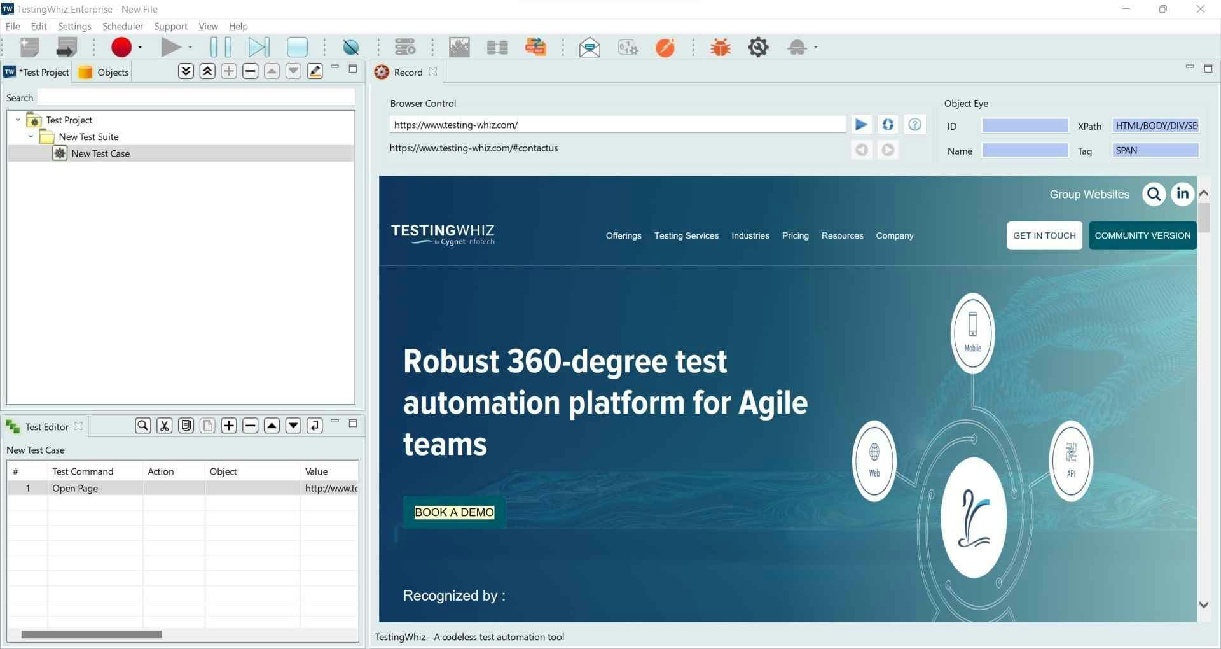Click the Step Over execution icon
The width and height of the screenshot is (1221, 649).
259,47
